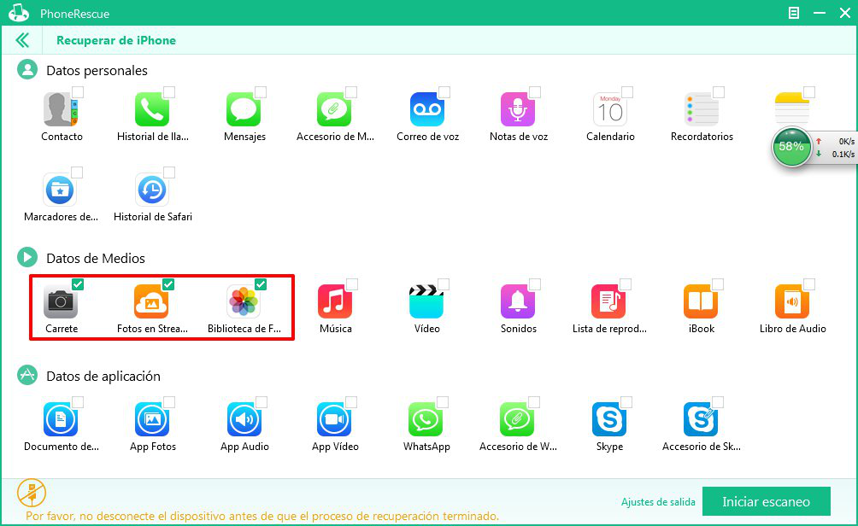Uncheck the Carrete checkbox
Screen dimensions: 858x526
pyautogui.click(x=78, y=283)
